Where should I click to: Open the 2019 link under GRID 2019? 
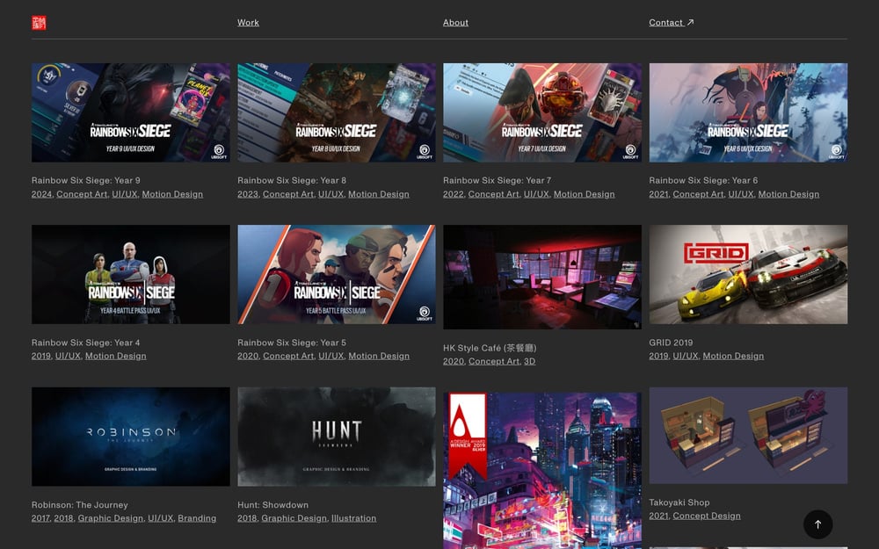coord(657,356)
